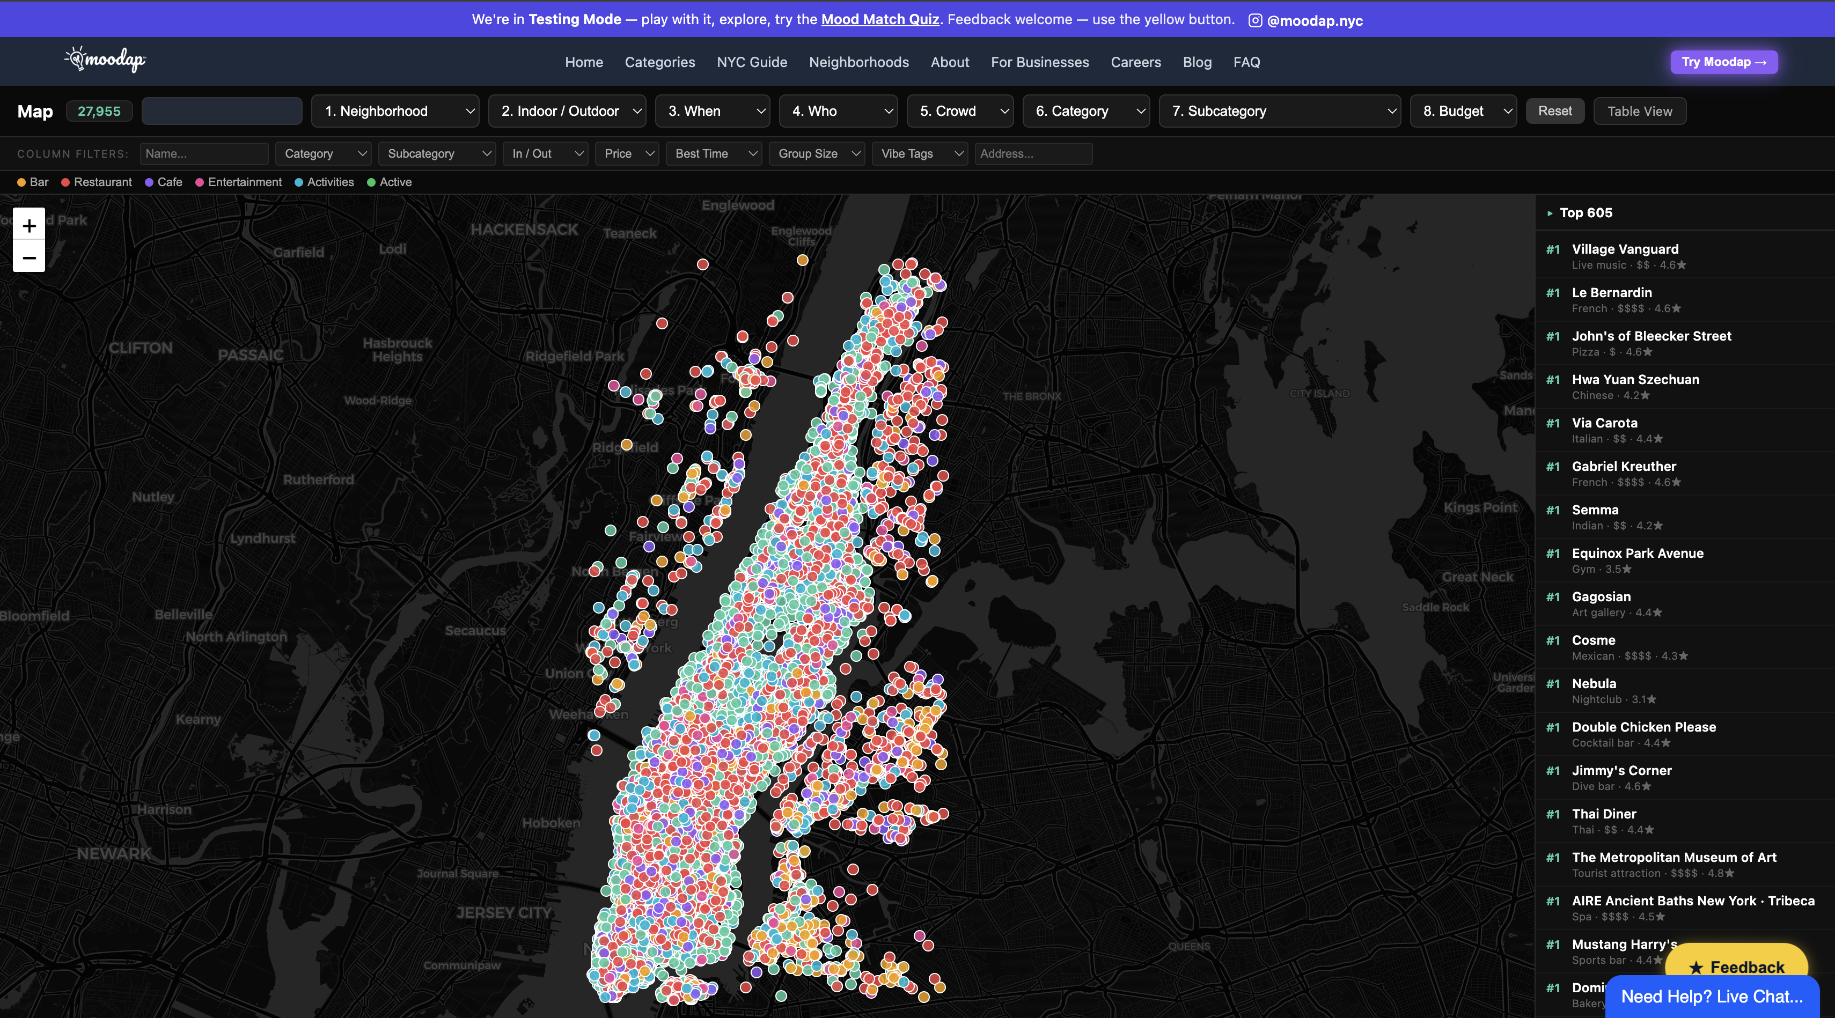Open the NYC Guide menu item
This screenshot has height=1018, width=1835.
[x=752, y=62]
